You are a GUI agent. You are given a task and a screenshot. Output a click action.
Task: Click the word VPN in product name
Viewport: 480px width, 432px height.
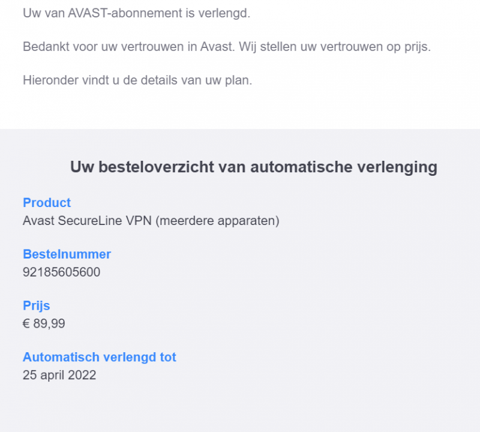tap(139, 221)
